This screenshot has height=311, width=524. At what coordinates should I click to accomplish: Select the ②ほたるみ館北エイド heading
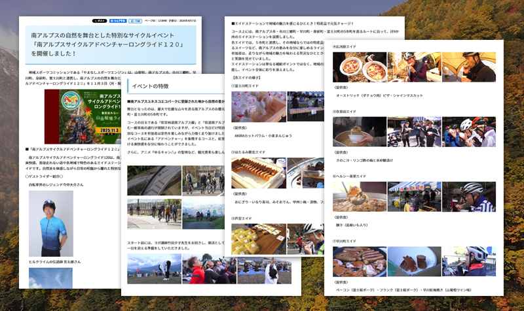click(248, 152)
